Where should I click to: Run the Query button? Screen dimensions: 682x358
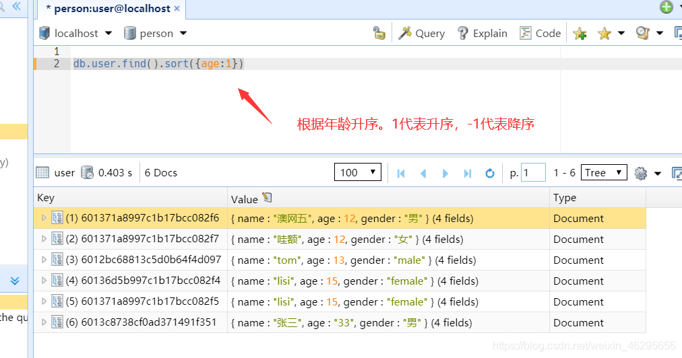(422, 34)
